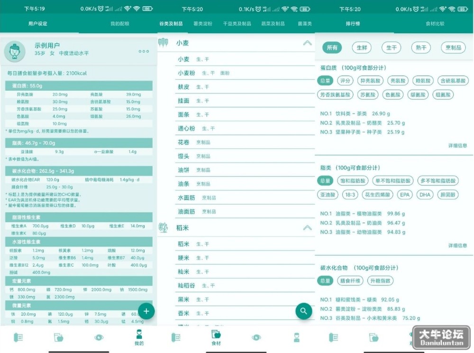
Task: Switch to the 食材比较 tab
Action: coord(435,24)
